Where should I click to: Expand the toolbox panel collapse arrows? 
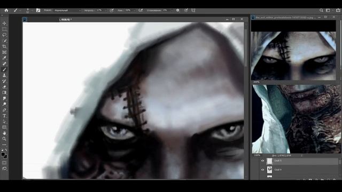pyautogui.click(x=2, y=15)
